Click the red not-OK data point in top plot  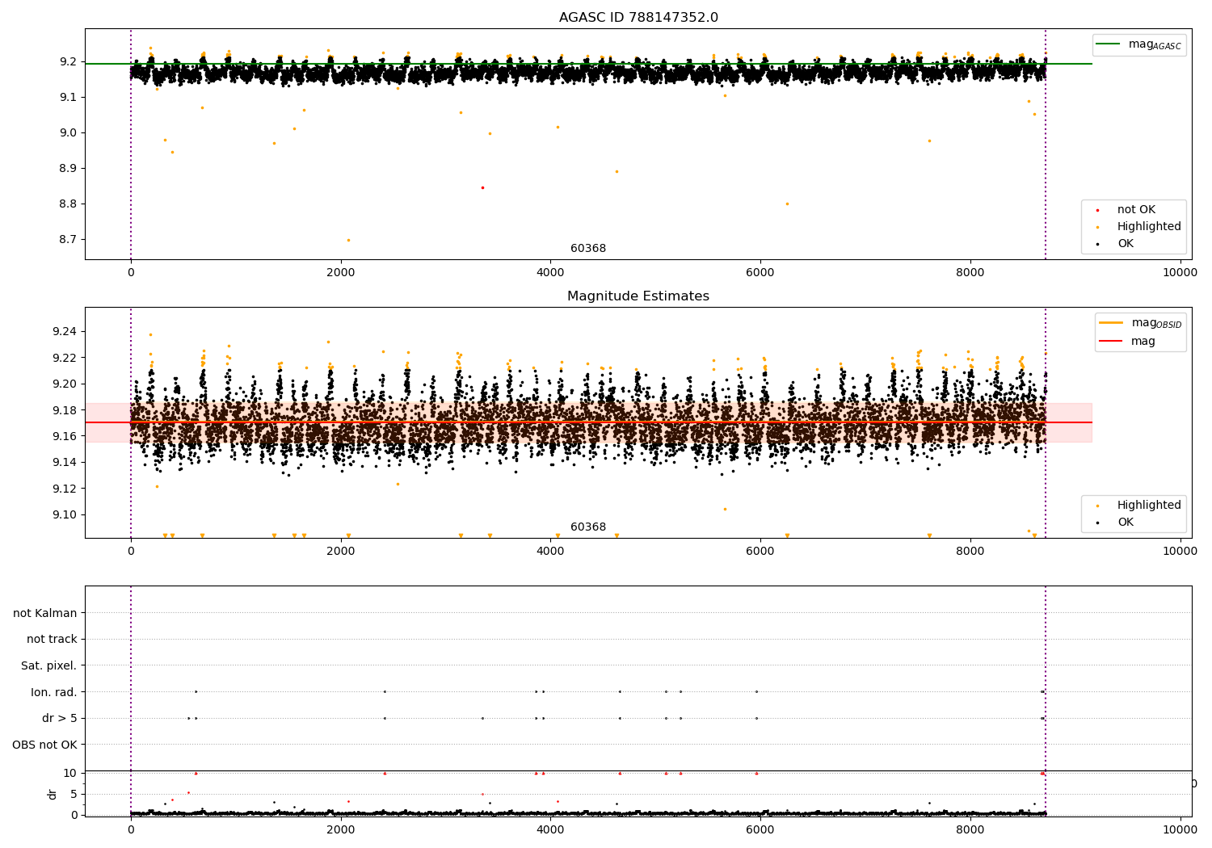tap(482, 188)
